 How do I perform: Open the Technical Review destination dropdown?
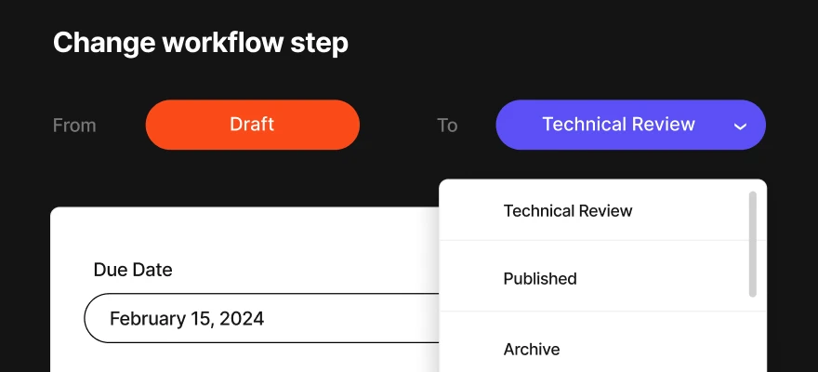click(x=618, y=125)
